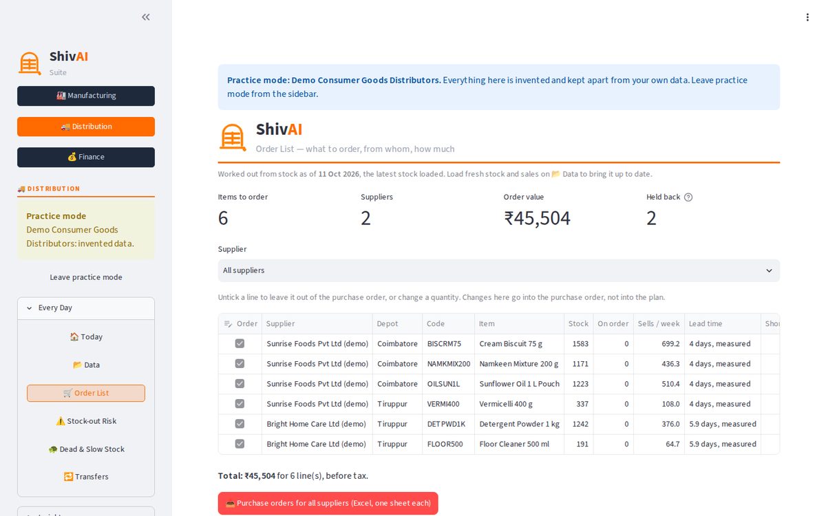Open the All suppliers dropdown
The height and width of the screenshot is (516, 826).
coord(499,270)
